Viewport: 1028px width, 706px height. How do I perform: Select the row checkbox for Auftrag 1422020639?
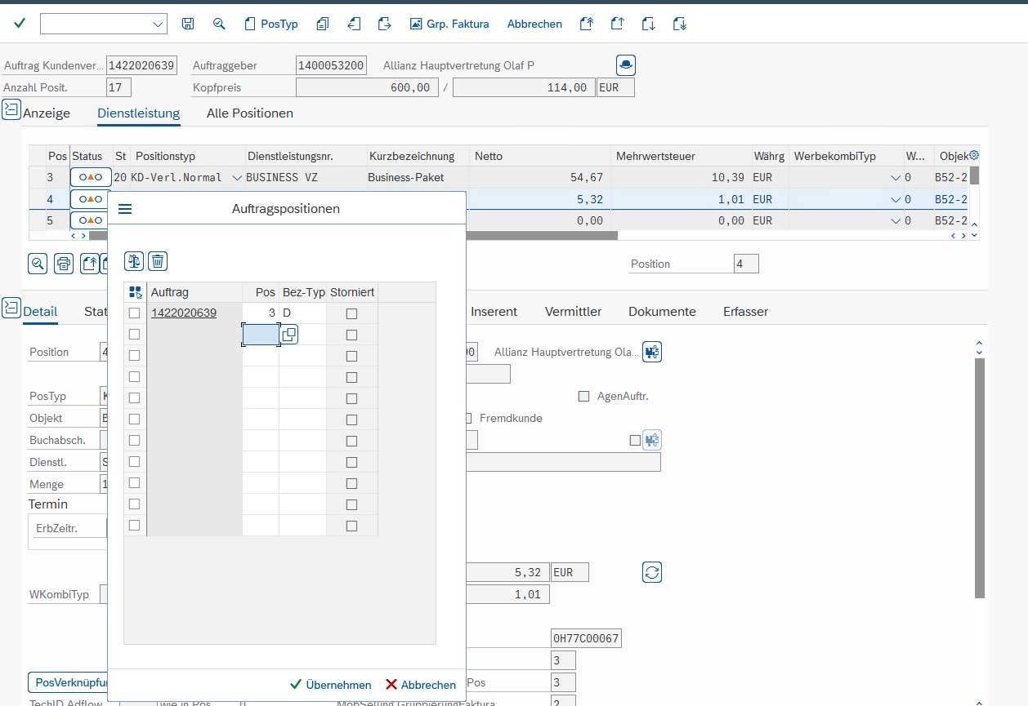coord(135,313)
